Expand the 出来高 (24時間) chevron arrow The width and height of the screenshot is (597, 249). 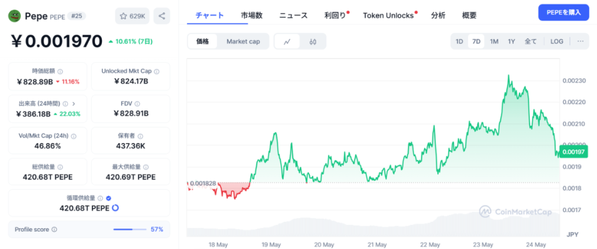[73, 104]
